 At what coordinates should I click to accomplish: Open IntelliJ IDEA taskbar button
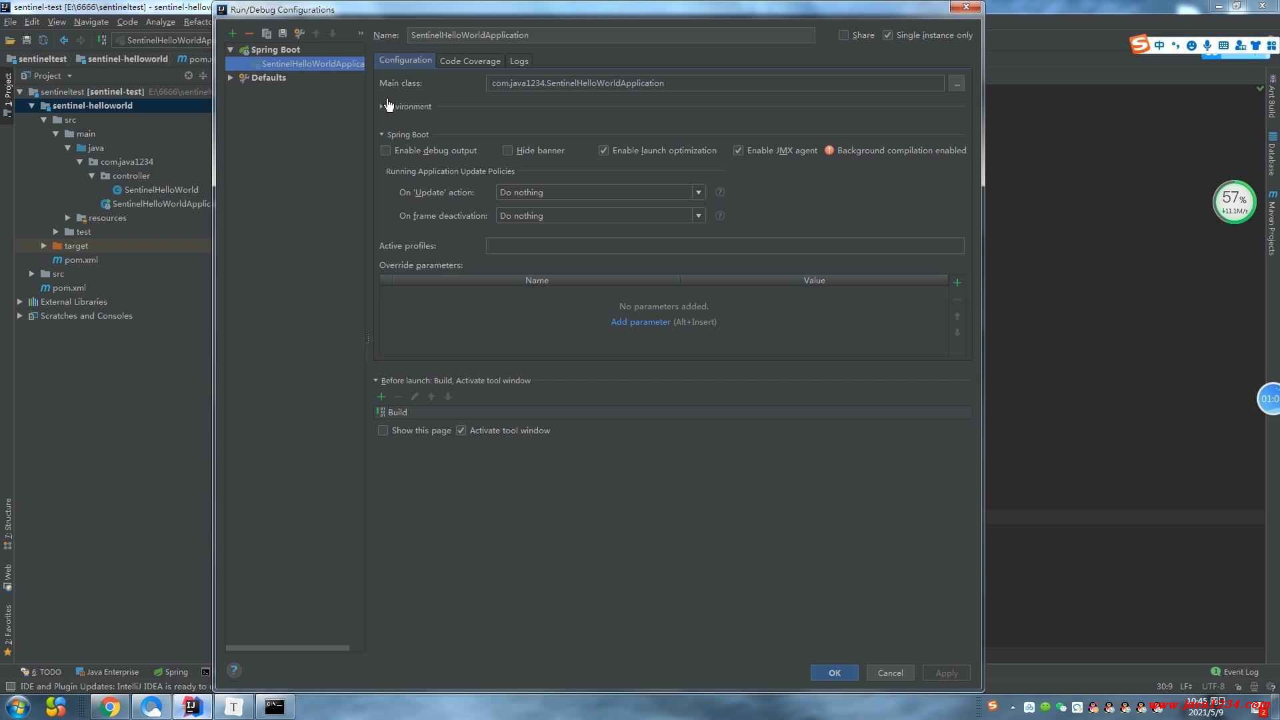[x=192, y=707]
